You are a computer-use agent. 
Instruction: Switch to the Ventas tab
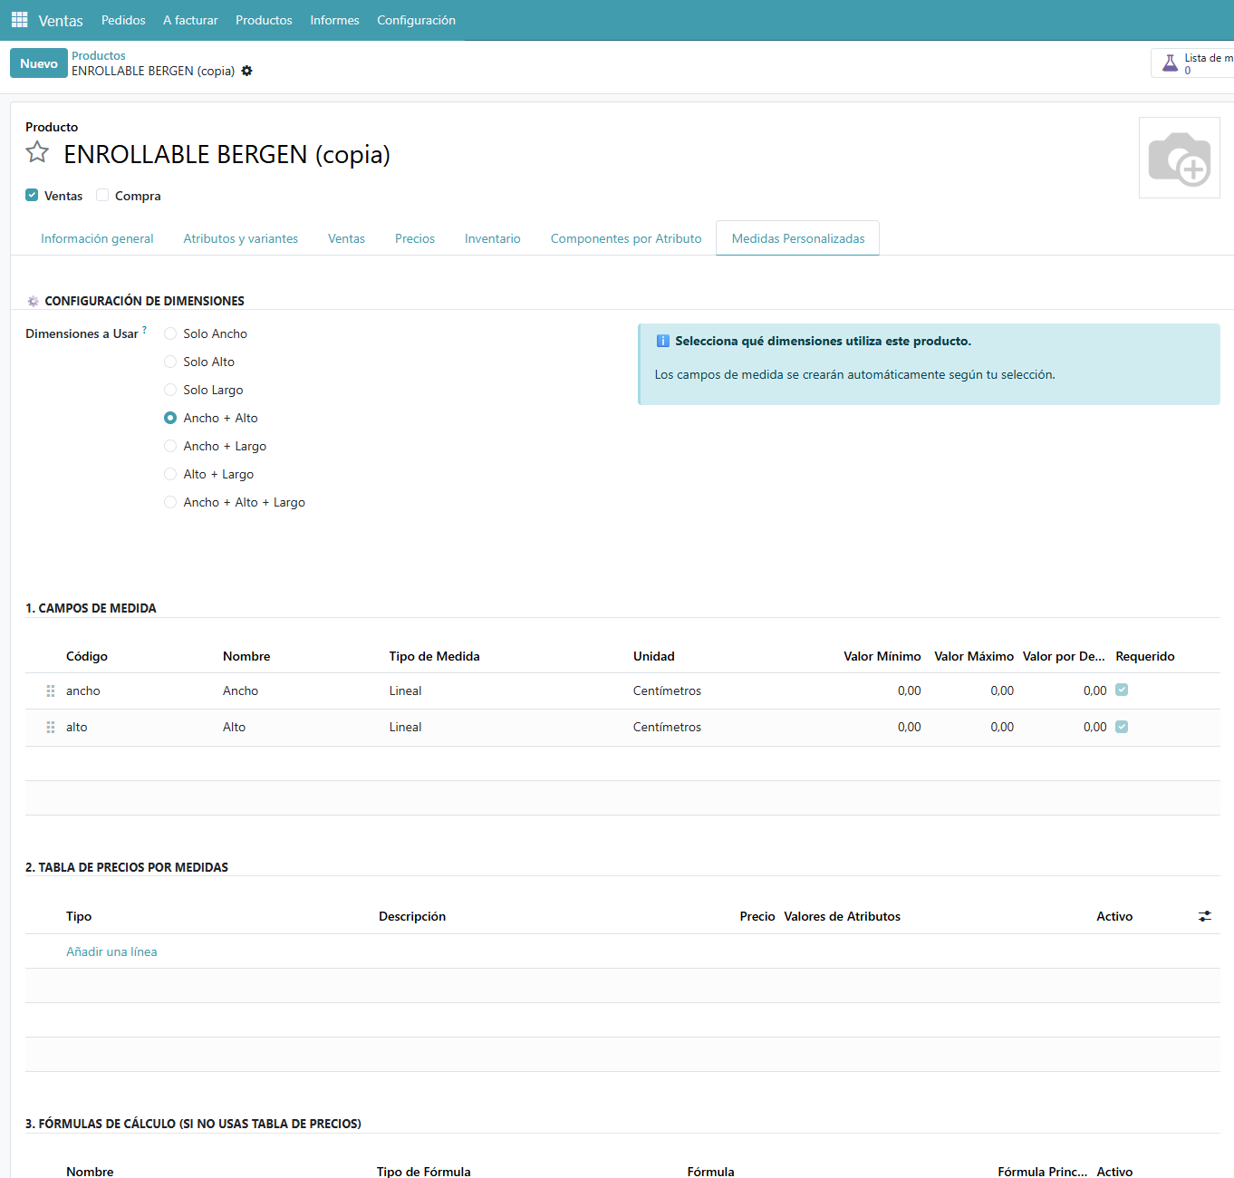click(346, 238)
